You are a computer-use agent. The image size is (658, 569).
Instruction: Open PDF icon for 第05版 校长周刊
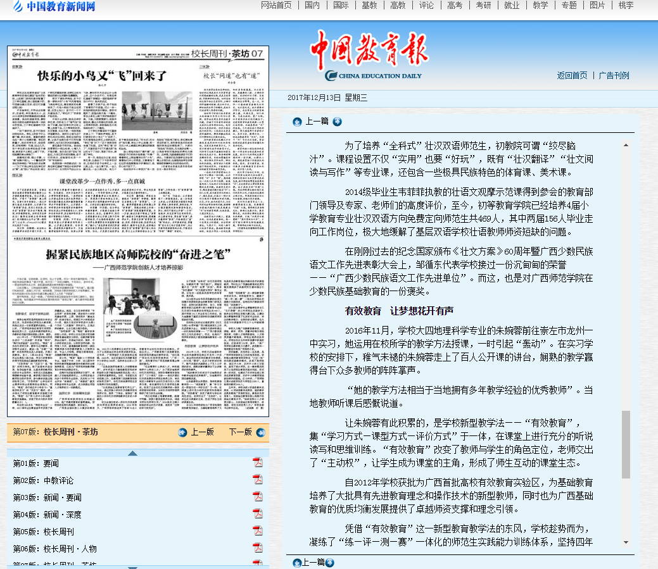pyautogui.click(x=257, y=530)
